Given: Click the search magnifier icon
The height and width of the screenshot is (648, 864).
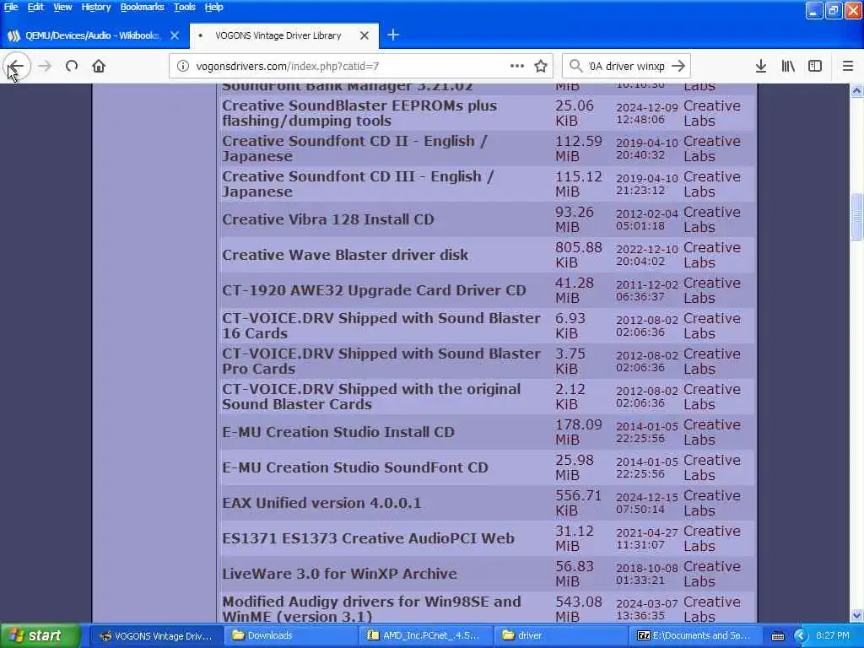Looking at the screenshot, I should pyautogui.click(x=575, y=66).
